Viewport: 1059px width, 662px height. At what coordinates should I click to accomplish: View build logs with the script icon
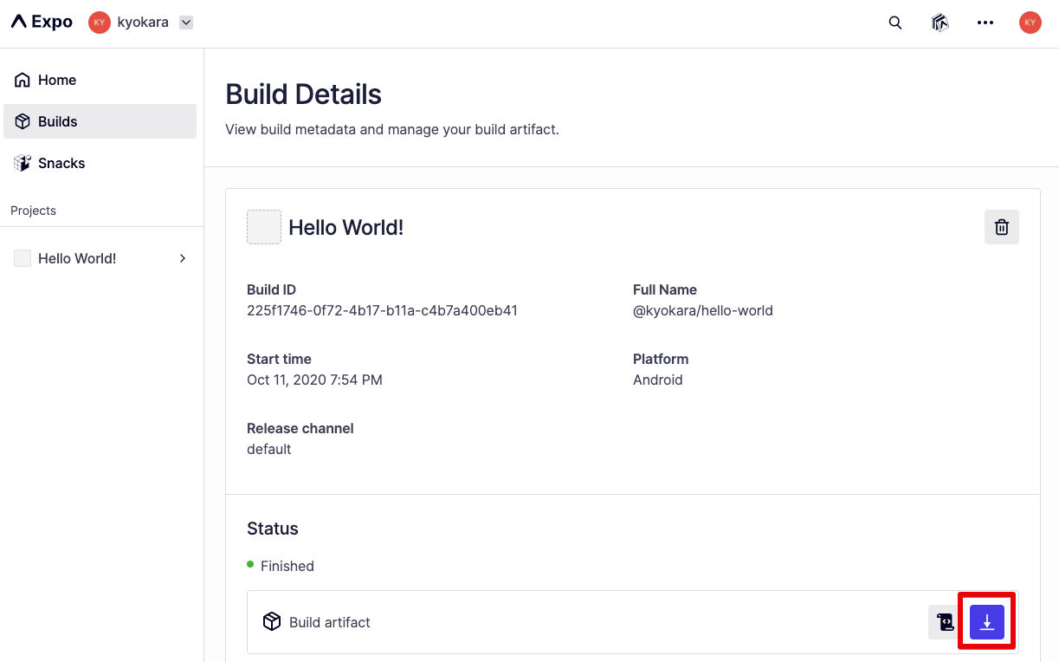point(944,621)
